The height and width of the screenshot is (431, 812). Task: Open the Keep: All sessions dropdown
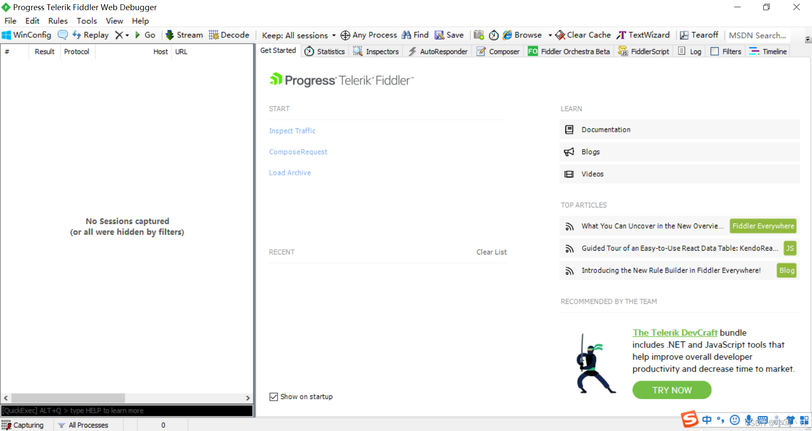click(299, 35)
